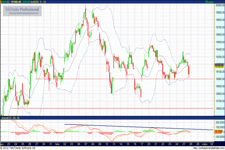Screen dimensions: 225x150
Task: Click date 30 on the time axis
Action: point(43,144)
